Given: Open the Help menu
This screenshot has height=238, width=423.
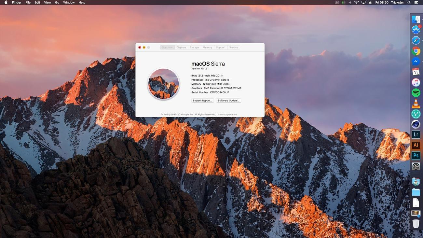Looking at the screenshot, I should tap(82, 2).
